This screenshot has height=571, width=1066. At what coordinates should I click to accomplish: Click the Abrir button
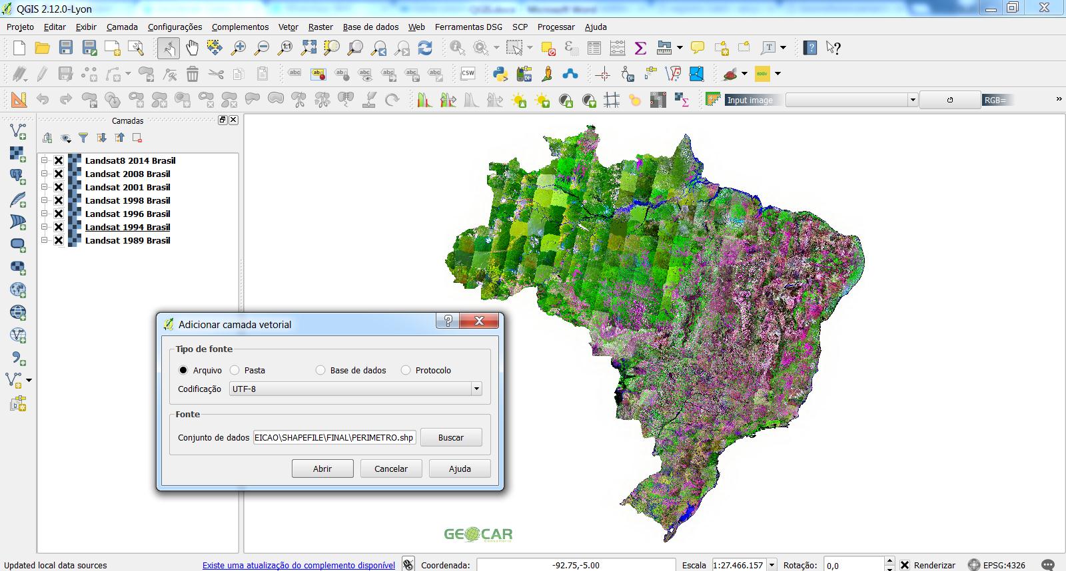pyautogui.click(x=322, y=469)
